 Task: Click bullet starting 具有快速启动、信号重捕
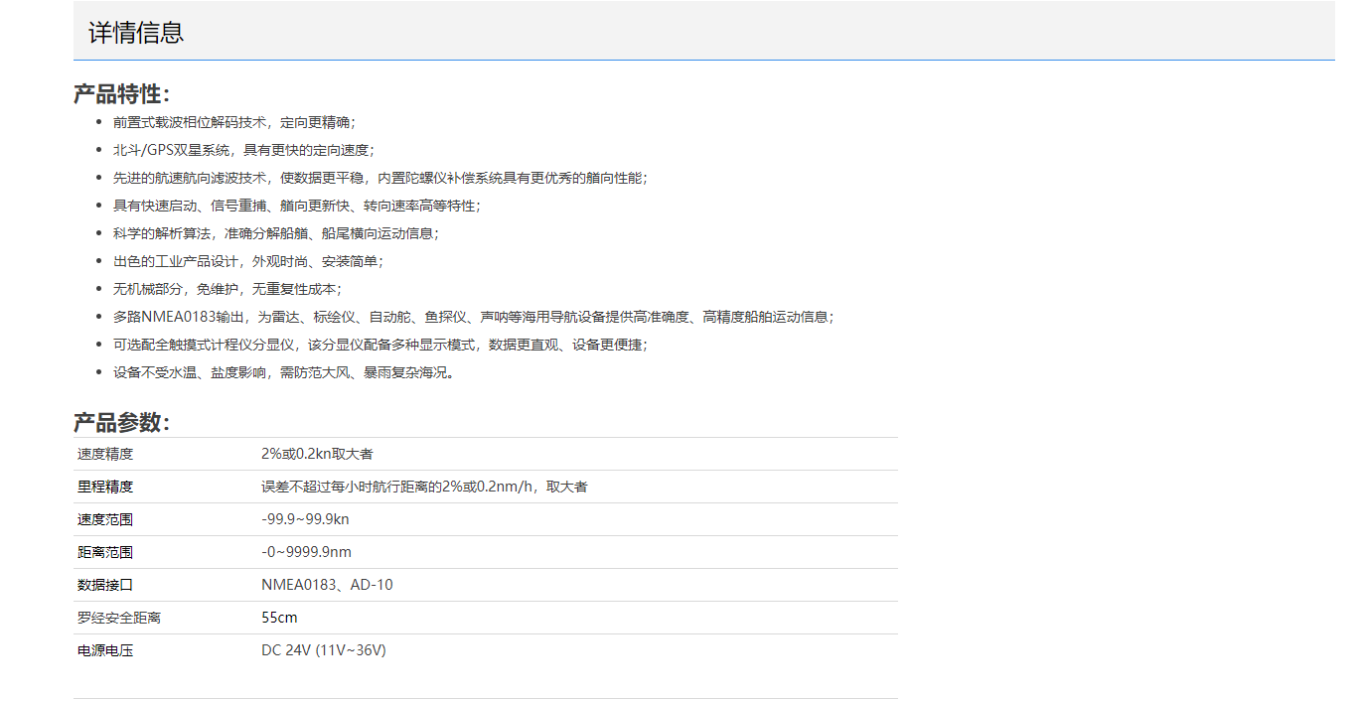[296, 206]
